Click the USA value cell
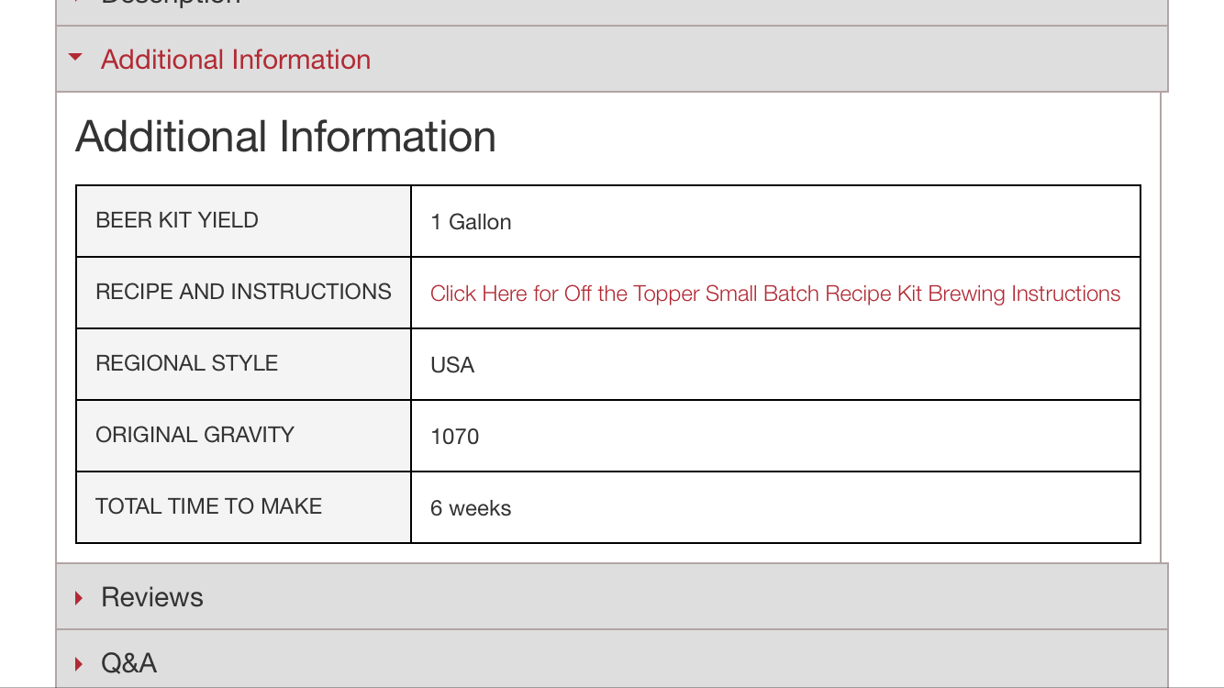 click(775, 364)
